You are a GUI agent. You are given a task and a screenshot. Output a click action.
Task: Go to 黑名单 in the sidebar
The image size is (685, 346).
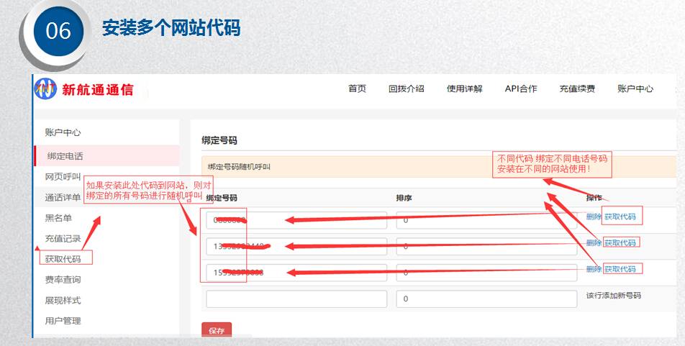pyautogui.click(x=58, y=218)
